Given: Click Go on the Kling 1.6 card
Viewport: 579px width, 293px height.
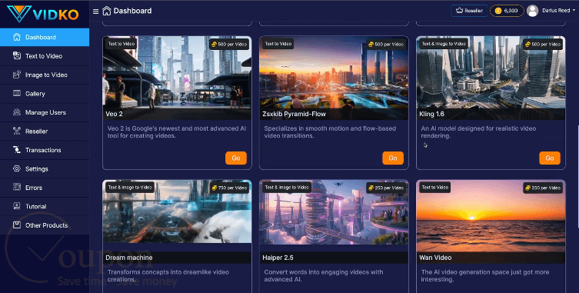Looking at the screenshot, I should pos(550,158).
